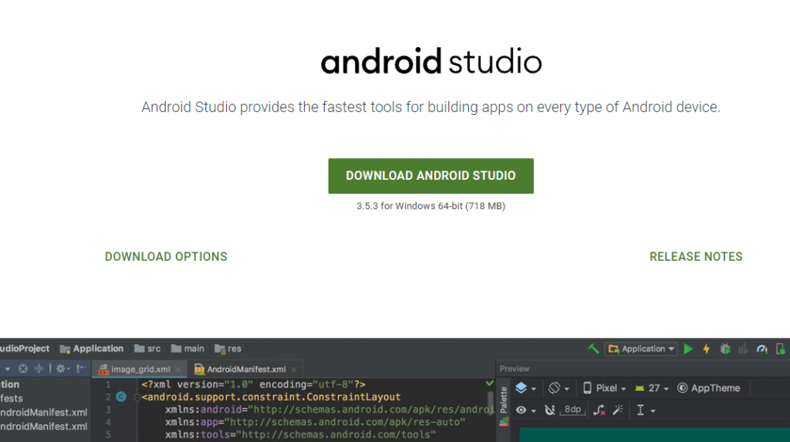Open the Palette side tab

pos(503,406)
